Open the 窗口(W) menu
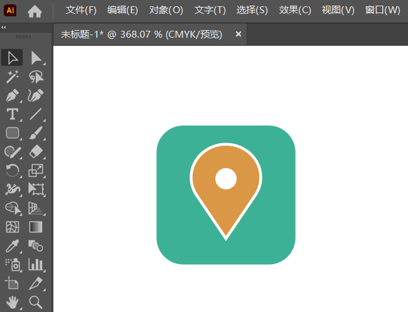 (382, 11)
